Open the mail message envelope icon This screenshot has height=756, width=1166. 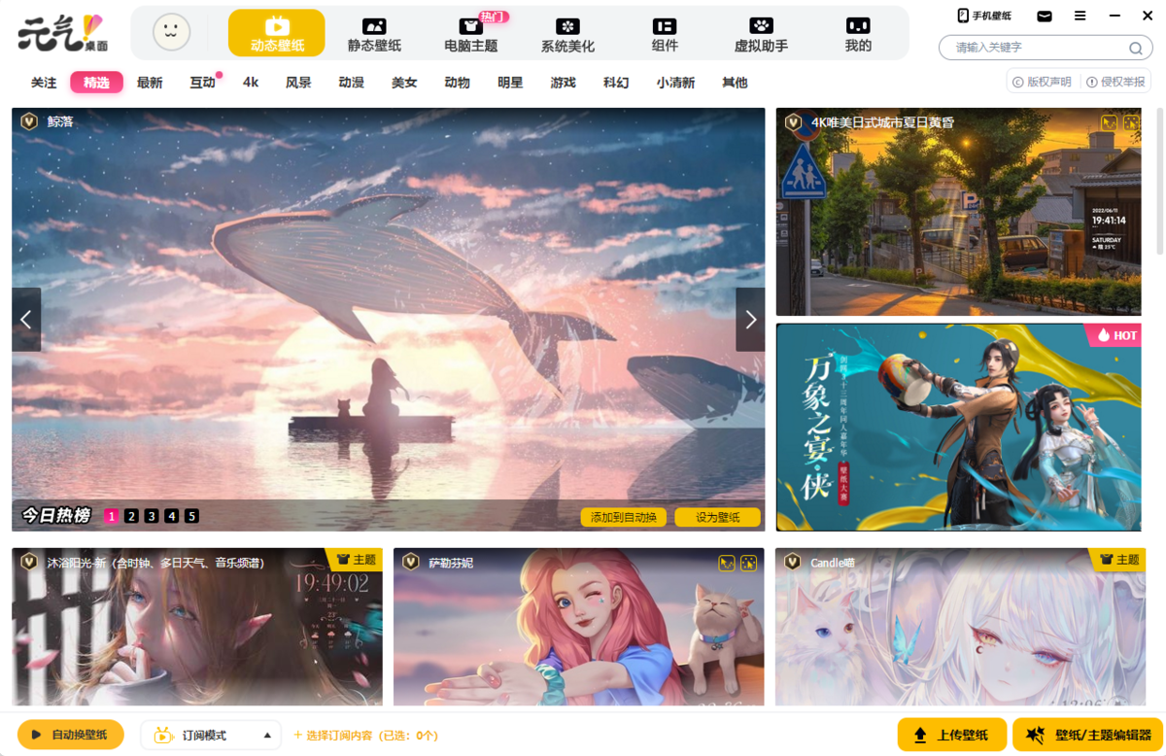pyautogui.click(x=1045, y=16)
